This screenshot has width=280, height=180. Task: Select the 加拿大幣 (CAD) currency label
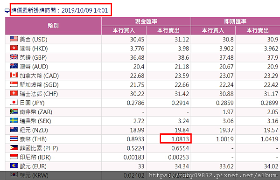39,76
